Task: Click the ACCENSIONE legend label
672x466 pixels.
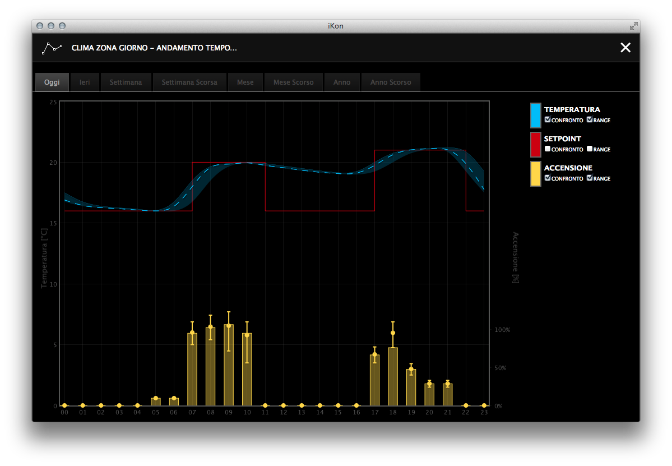Action: (x=568, y=168)
